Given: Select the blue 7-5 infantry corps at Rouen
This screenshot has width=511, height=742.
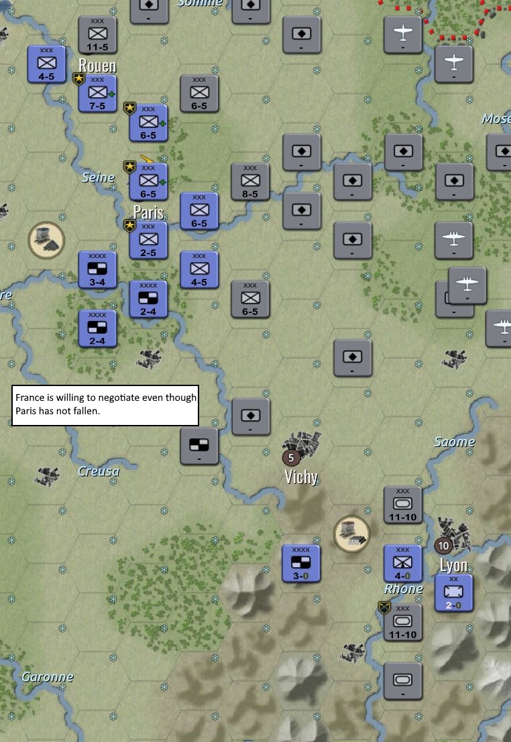Looking at the screenshot, I should point(97,94).
